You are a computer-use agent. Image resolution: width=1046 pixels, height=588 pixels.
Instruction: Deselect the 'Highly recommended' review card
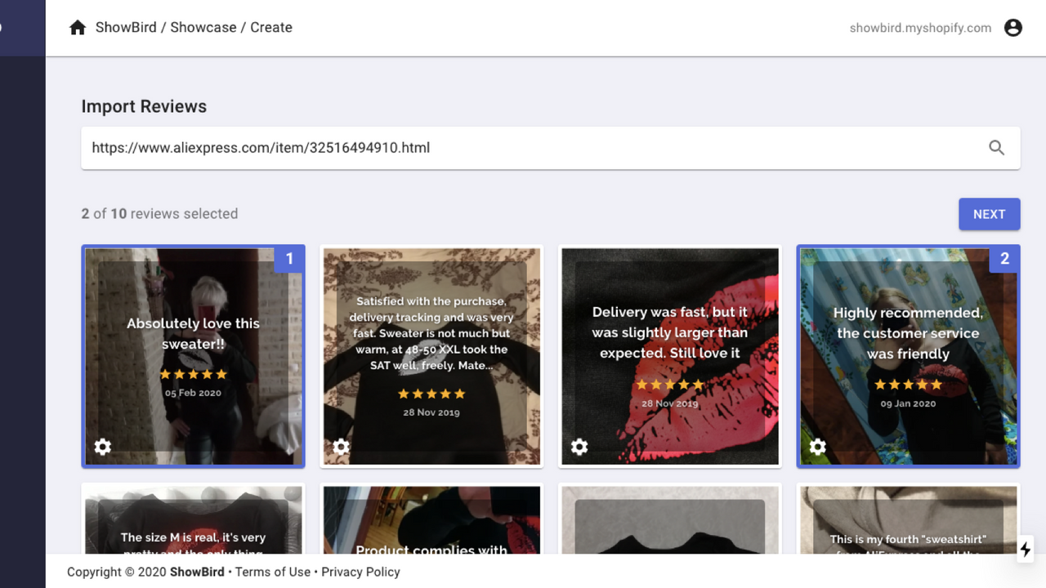pos(909,356)
